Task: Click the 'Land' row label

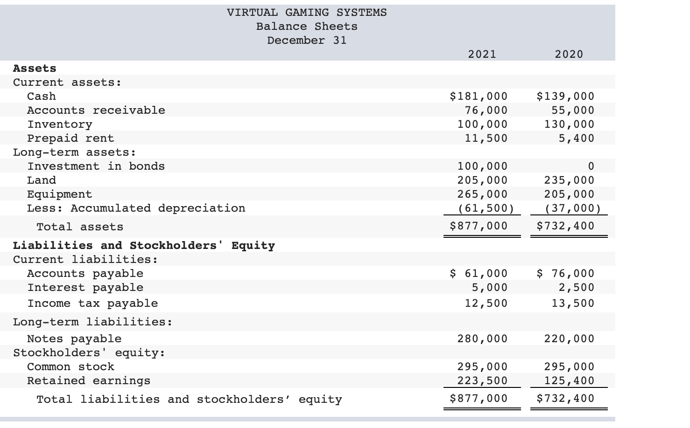Action: coord(42,180)
